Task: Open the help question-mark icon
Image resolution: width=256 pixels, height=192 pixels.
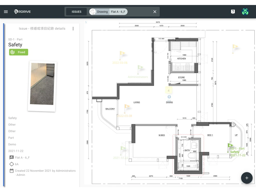Action: tap(233, 11)
